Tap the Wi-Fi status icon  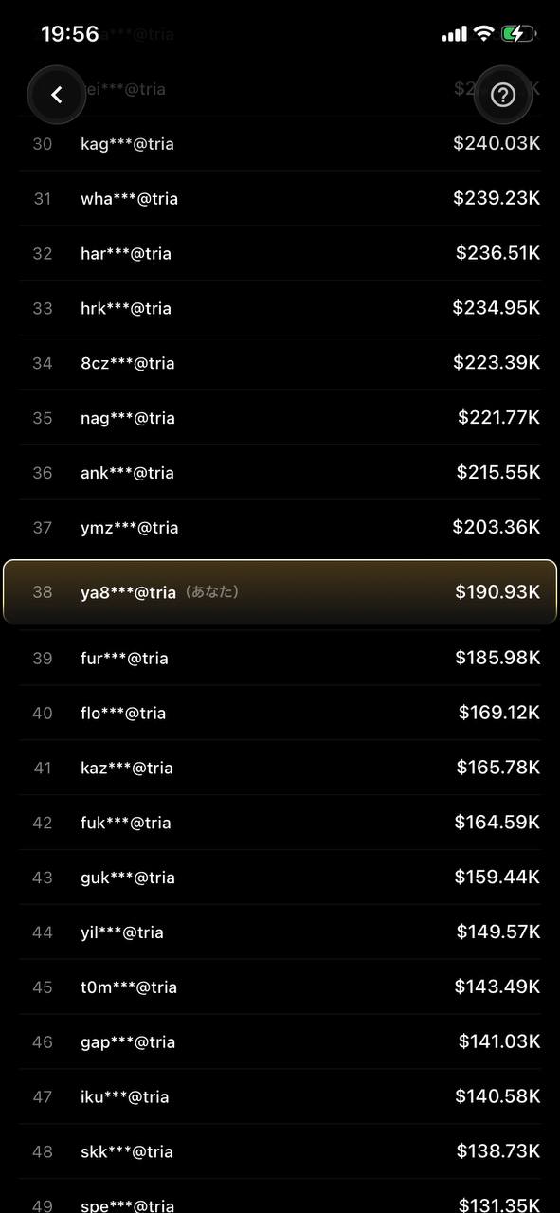(x=483, y=34)
